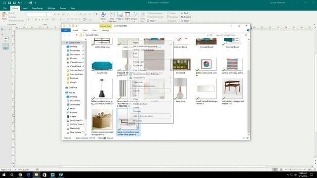
Task: Click the Pictures insert icon
Action: [120, 16]
